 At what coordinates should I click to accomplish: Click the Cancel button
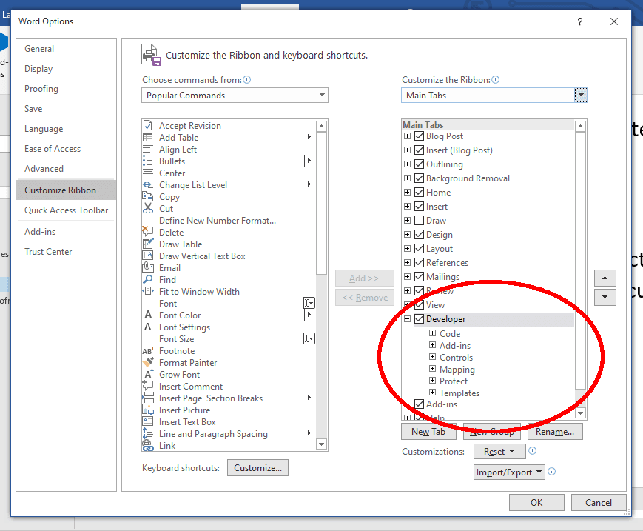[599, 503]
